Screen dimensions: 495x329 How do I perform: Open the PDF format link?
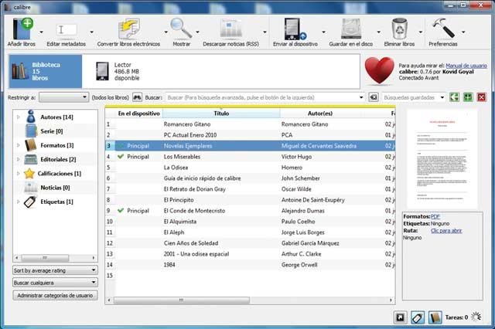[435, 216]
